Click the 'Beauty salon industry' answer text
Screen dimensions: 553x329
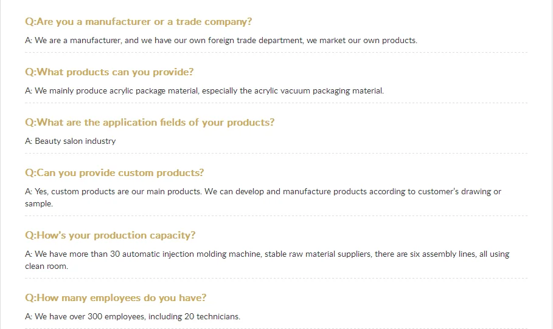(70, 141)
